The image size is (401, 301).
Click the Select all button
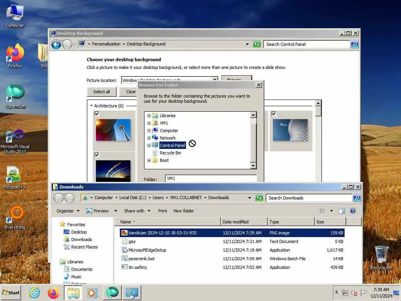(101, 92)
